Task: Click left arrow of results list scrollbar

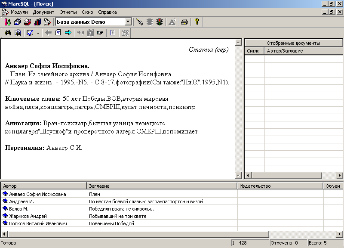Action: pos(4,234)
